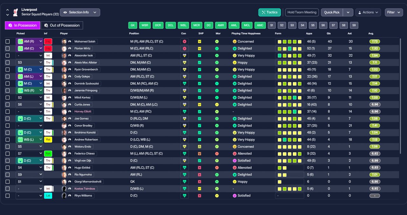Tick the checkbox for Alexander Isak

click(x=8, y=55)
